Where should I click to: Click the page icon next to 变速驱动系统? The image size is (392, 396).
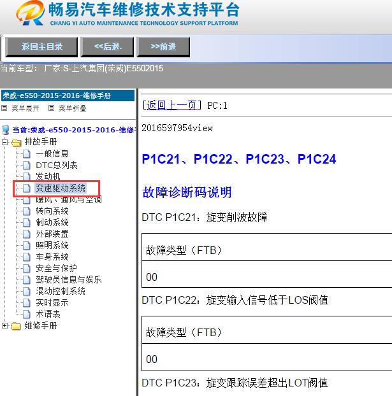pos(26,188)
